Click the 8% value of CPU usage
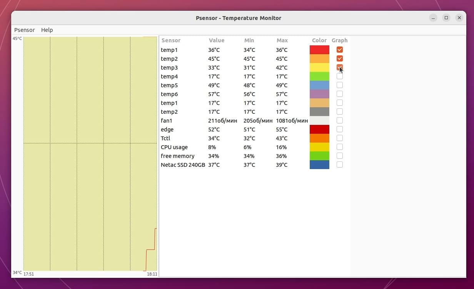The width and height of the screenshot is (474, 289). point(212,147)
